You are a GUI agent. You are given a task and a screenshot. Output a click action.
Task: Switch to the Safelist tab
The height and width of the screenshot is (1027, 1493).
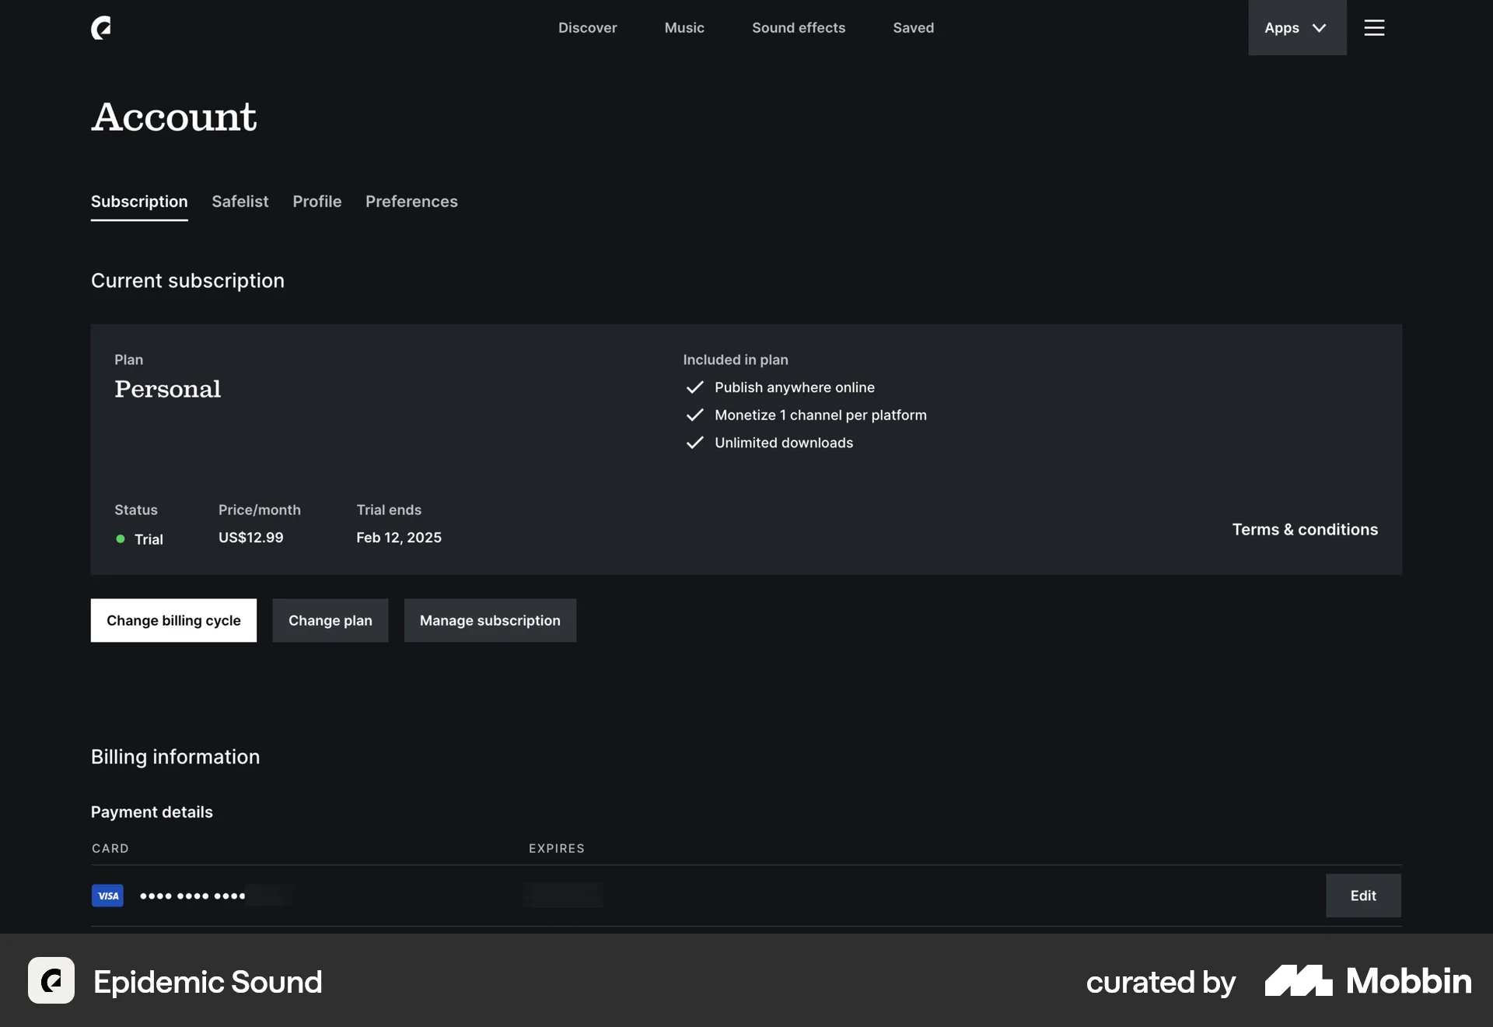point(240,202)
